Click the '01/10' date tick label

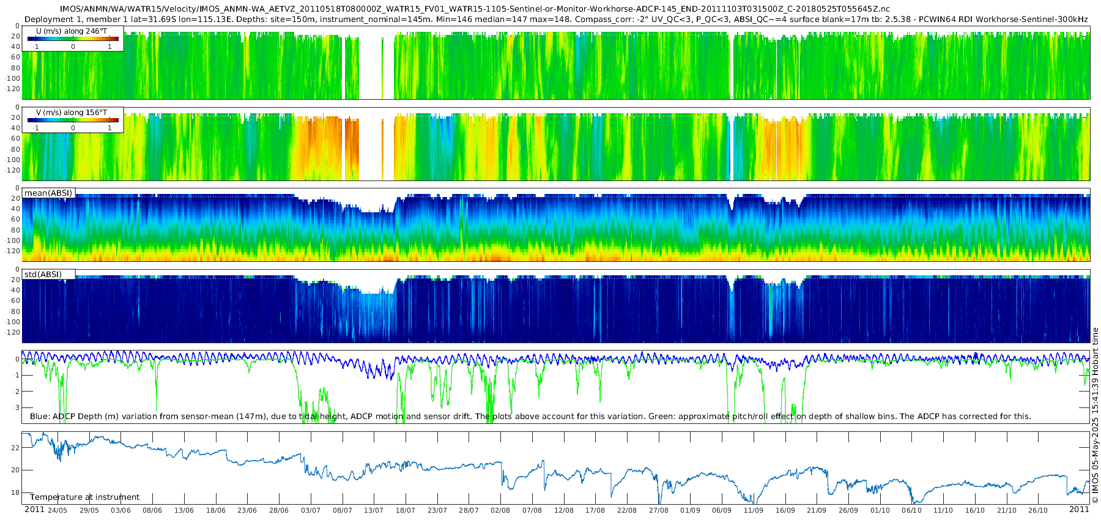[880, 510]
